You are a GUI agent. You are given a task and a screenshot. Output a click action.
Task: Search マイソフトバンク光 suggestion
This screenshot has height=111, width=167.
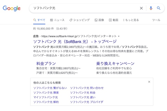tap(46, 97)
